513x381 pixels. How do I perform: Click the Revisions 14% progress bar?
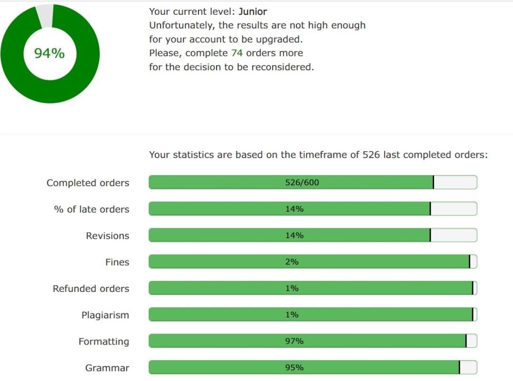coord(313,235)
